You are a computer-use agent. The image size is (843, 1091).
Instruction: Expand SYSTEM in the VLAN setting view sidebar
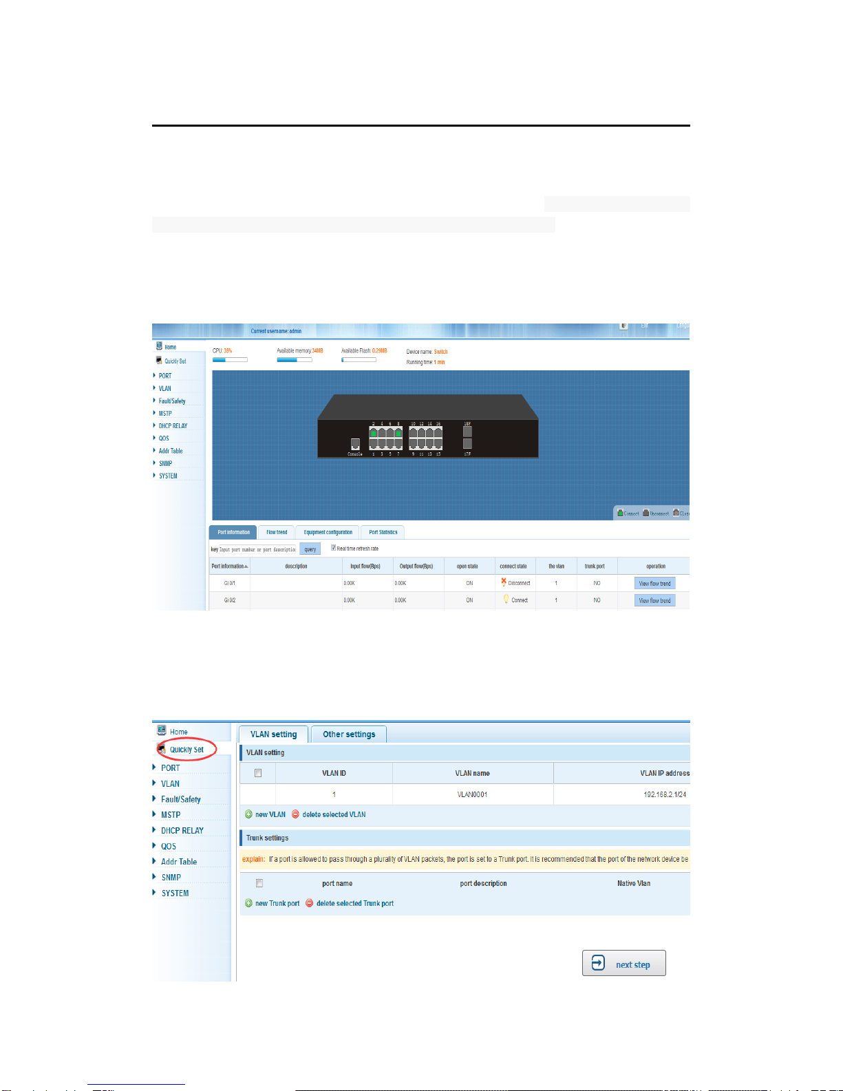171,893
